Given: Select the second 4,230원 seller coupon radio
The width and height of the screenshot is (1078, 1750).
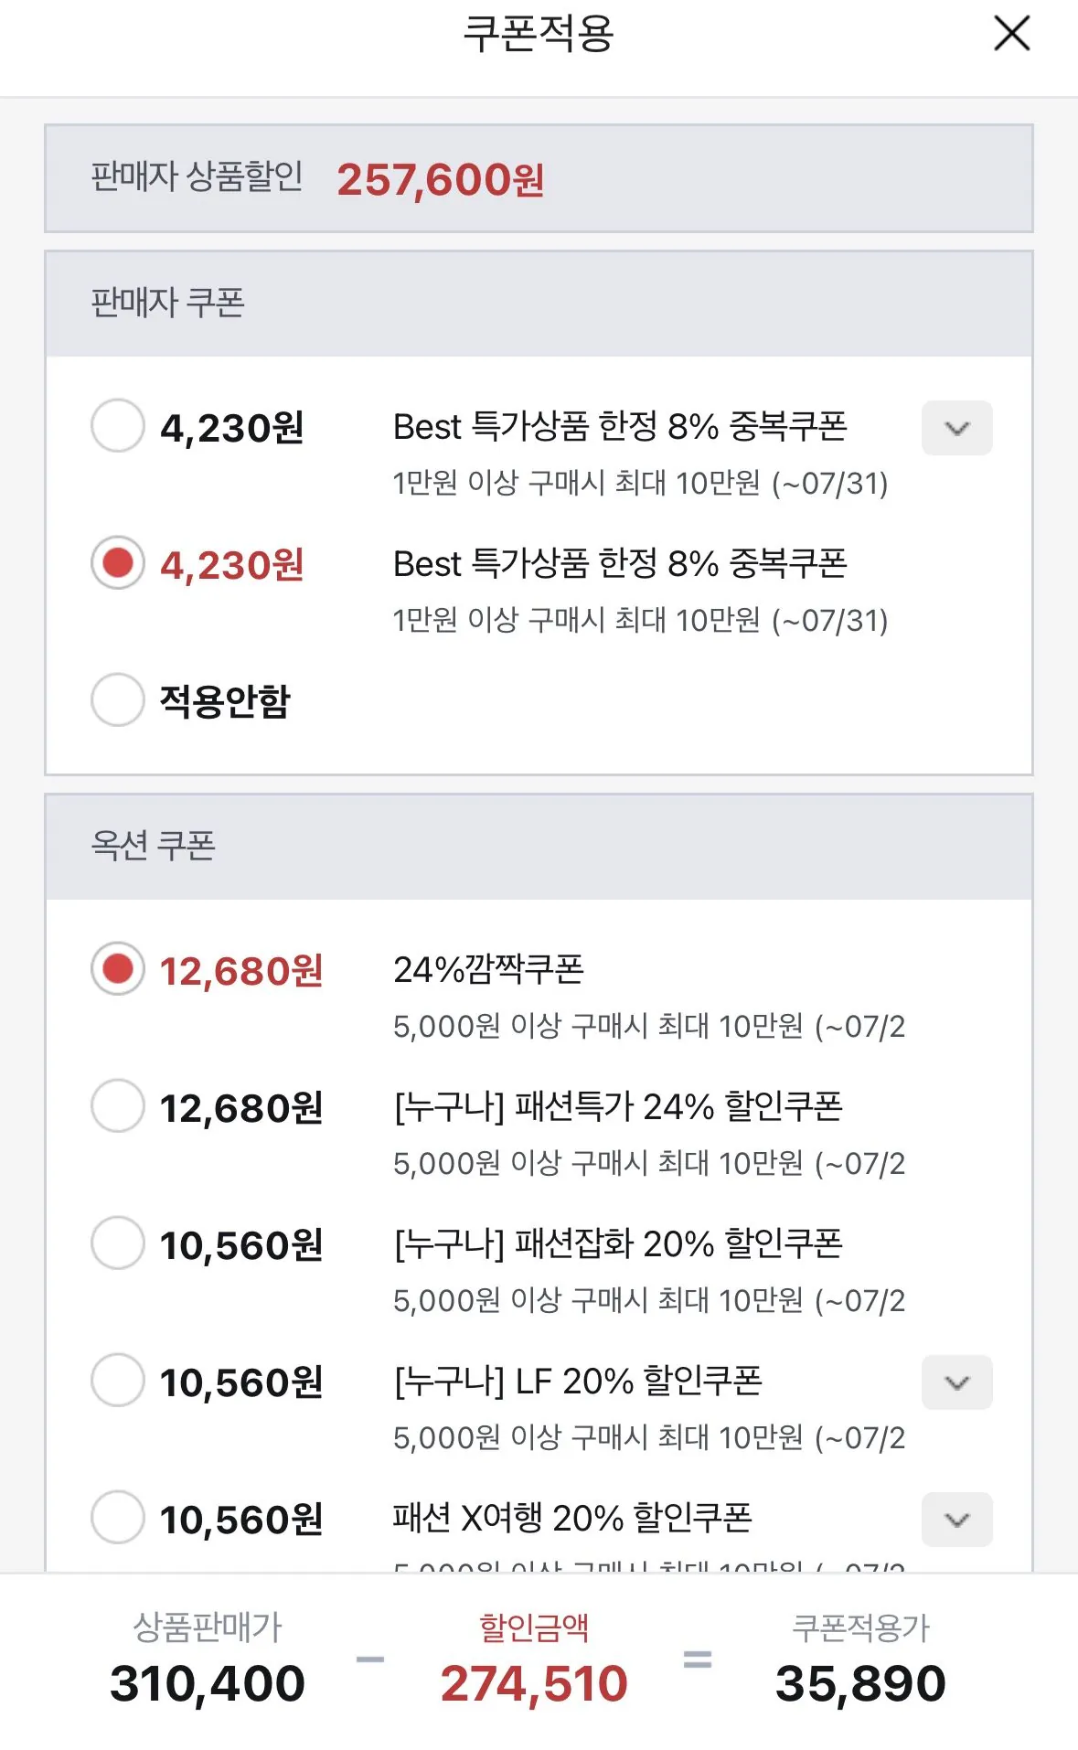Looking at the screenshot, I should (118, 563).
